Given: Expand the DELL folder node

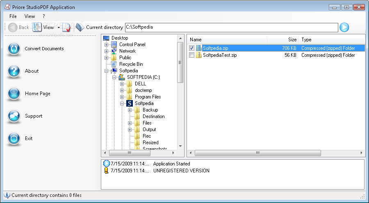Looking at the screenshot, I should (x=122, y=84).
